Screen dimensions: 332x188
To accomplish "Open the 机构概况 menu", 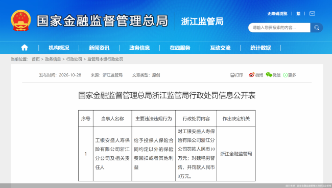I will pos(59,48).
